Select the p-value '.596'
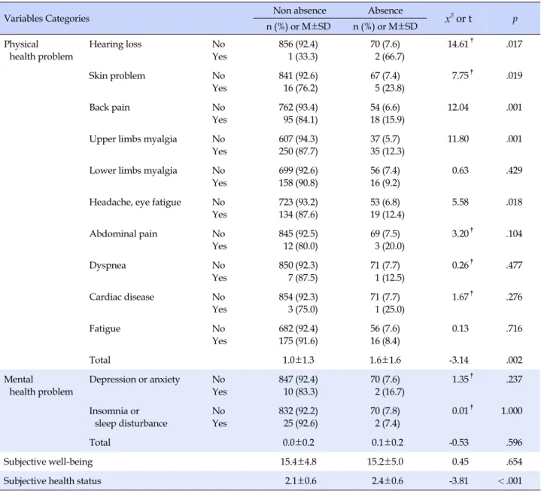The height and width of the screenshot is (491, 544). pos(514,442)
